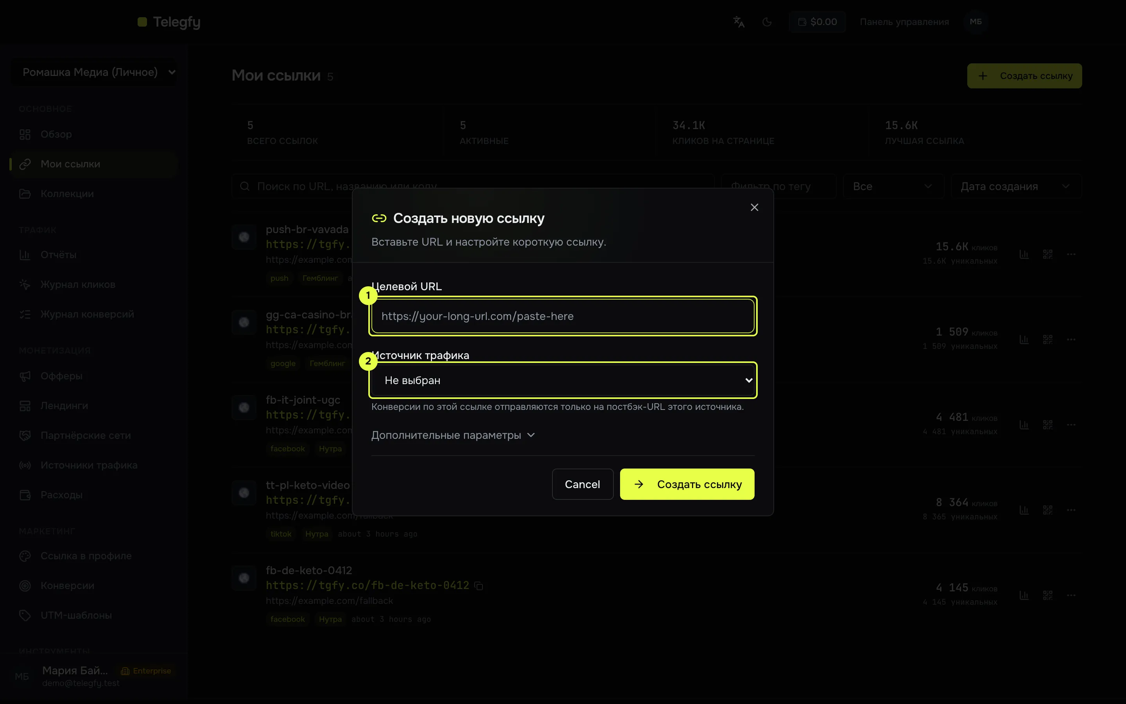Click the 'Ссылка в профиле' palette icon
The height and width of the screenshot is (704, 1126).
[25, 556]
